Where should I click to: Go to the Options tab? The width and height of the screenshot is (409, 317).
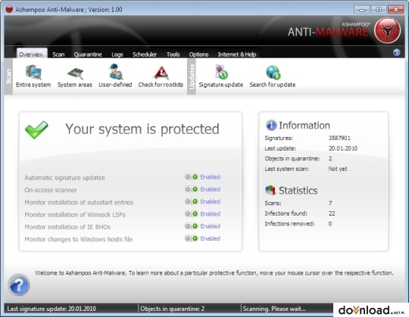(x=198, y=54)
